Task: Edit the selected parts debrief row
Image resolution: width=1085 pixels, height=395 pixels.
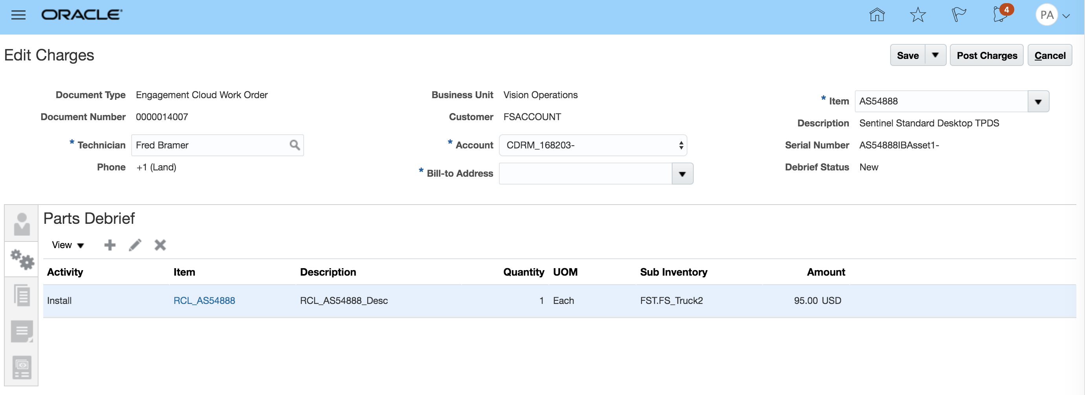Action: coord(135,245)
